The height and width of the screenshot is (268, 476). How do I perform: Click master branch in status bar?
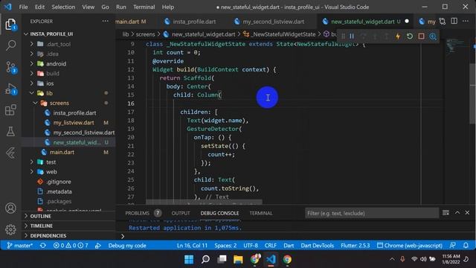tap(20, 246)
